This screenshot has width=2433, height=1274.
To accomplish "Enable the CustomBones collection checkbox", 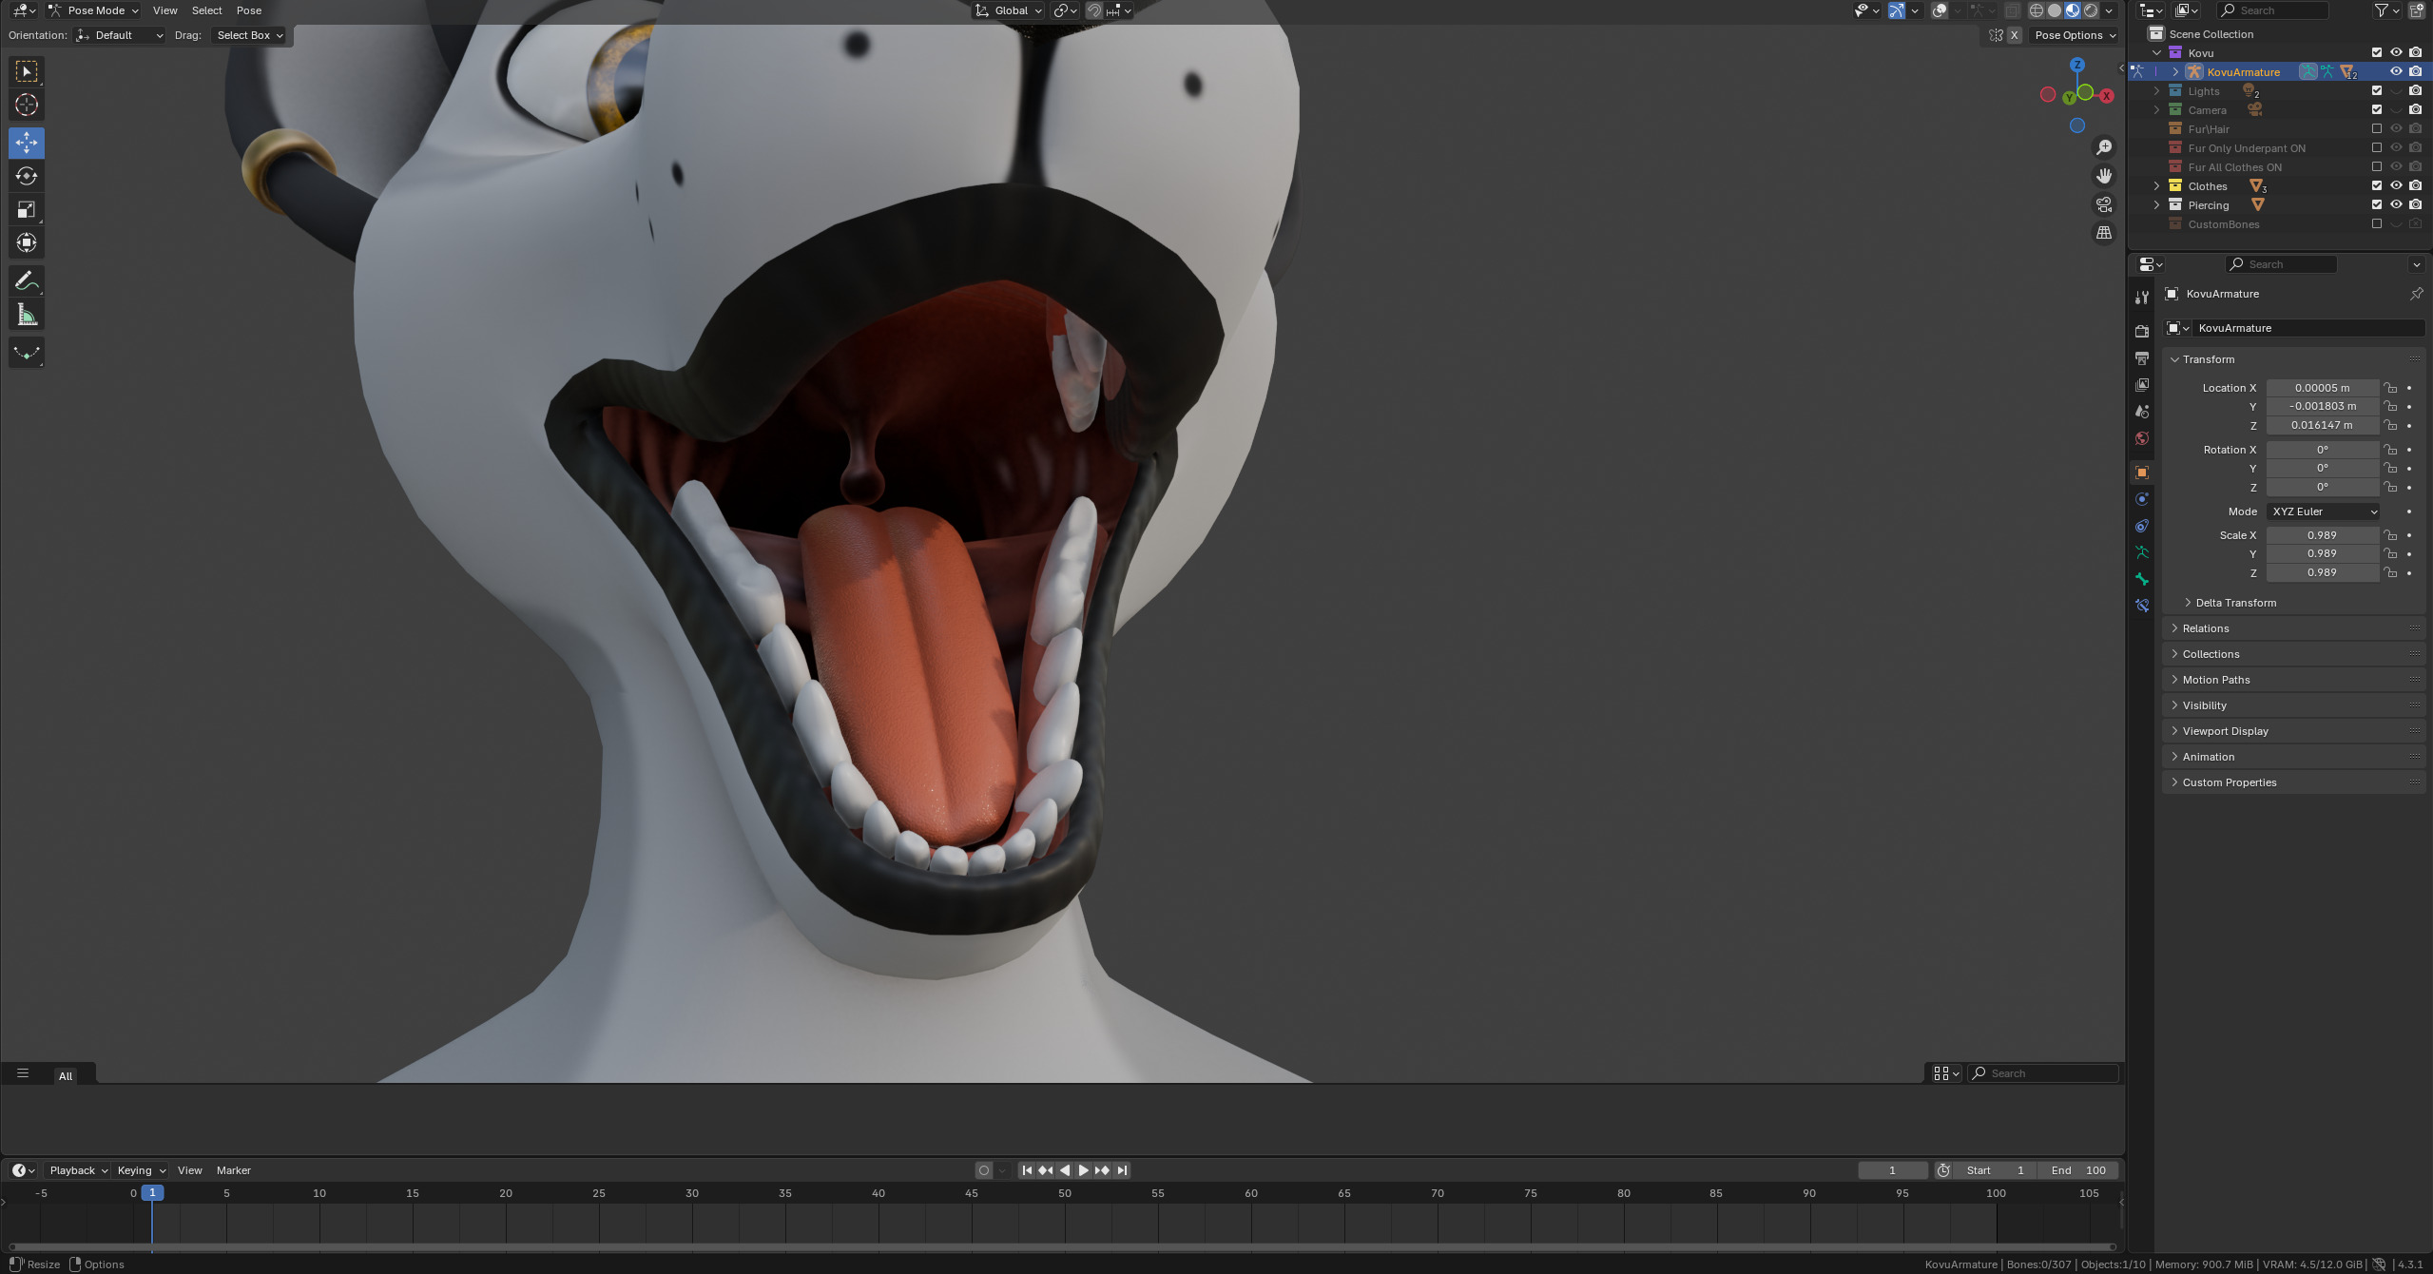I will pos(2377,223).
